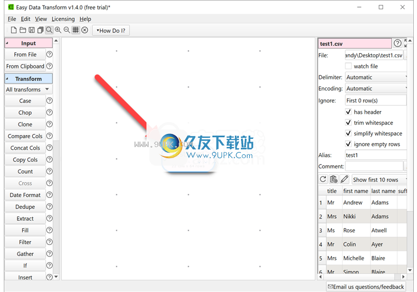Open help icon beside test1.csv title

point(397,43)
